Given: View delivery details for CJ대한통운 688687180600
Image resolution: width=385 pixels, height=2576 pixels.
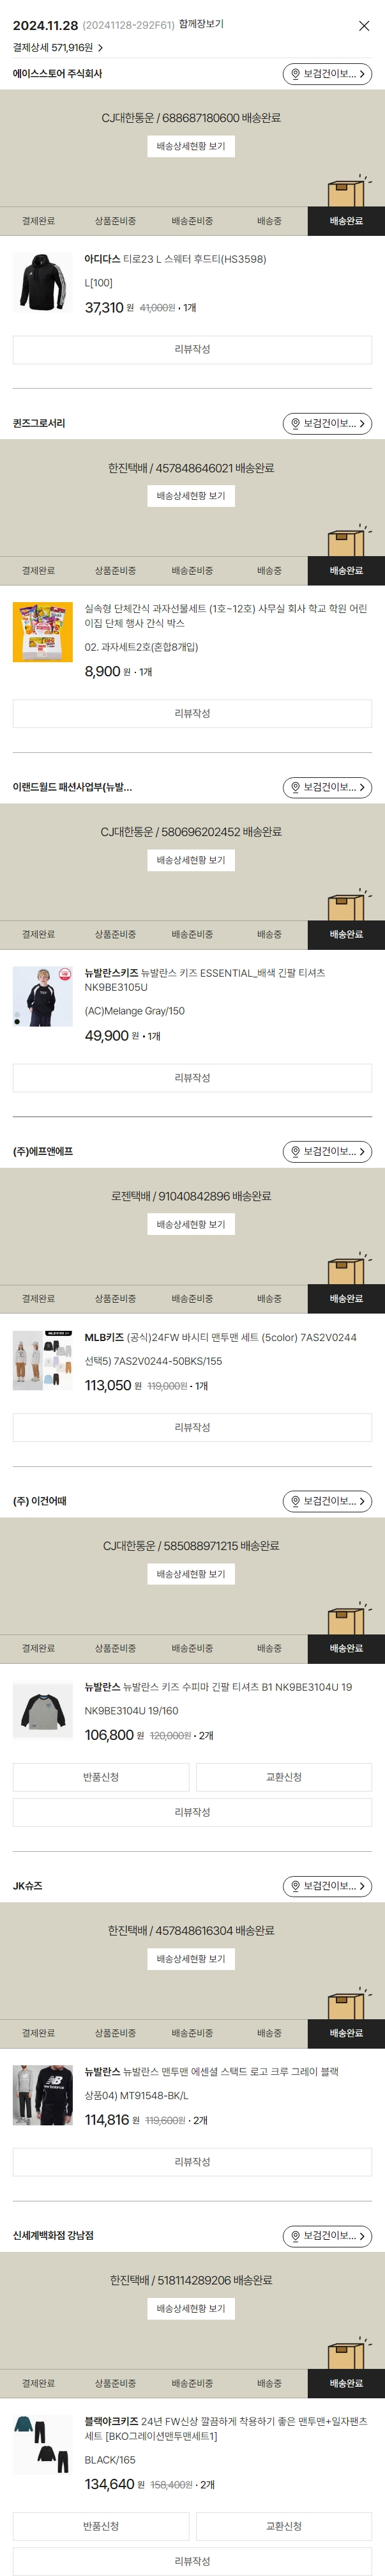Looking at the screenshot, I should 191,146.
